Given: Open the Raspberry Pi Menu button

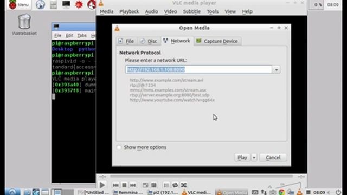Looking at the screenshot, I should [18, 5].
